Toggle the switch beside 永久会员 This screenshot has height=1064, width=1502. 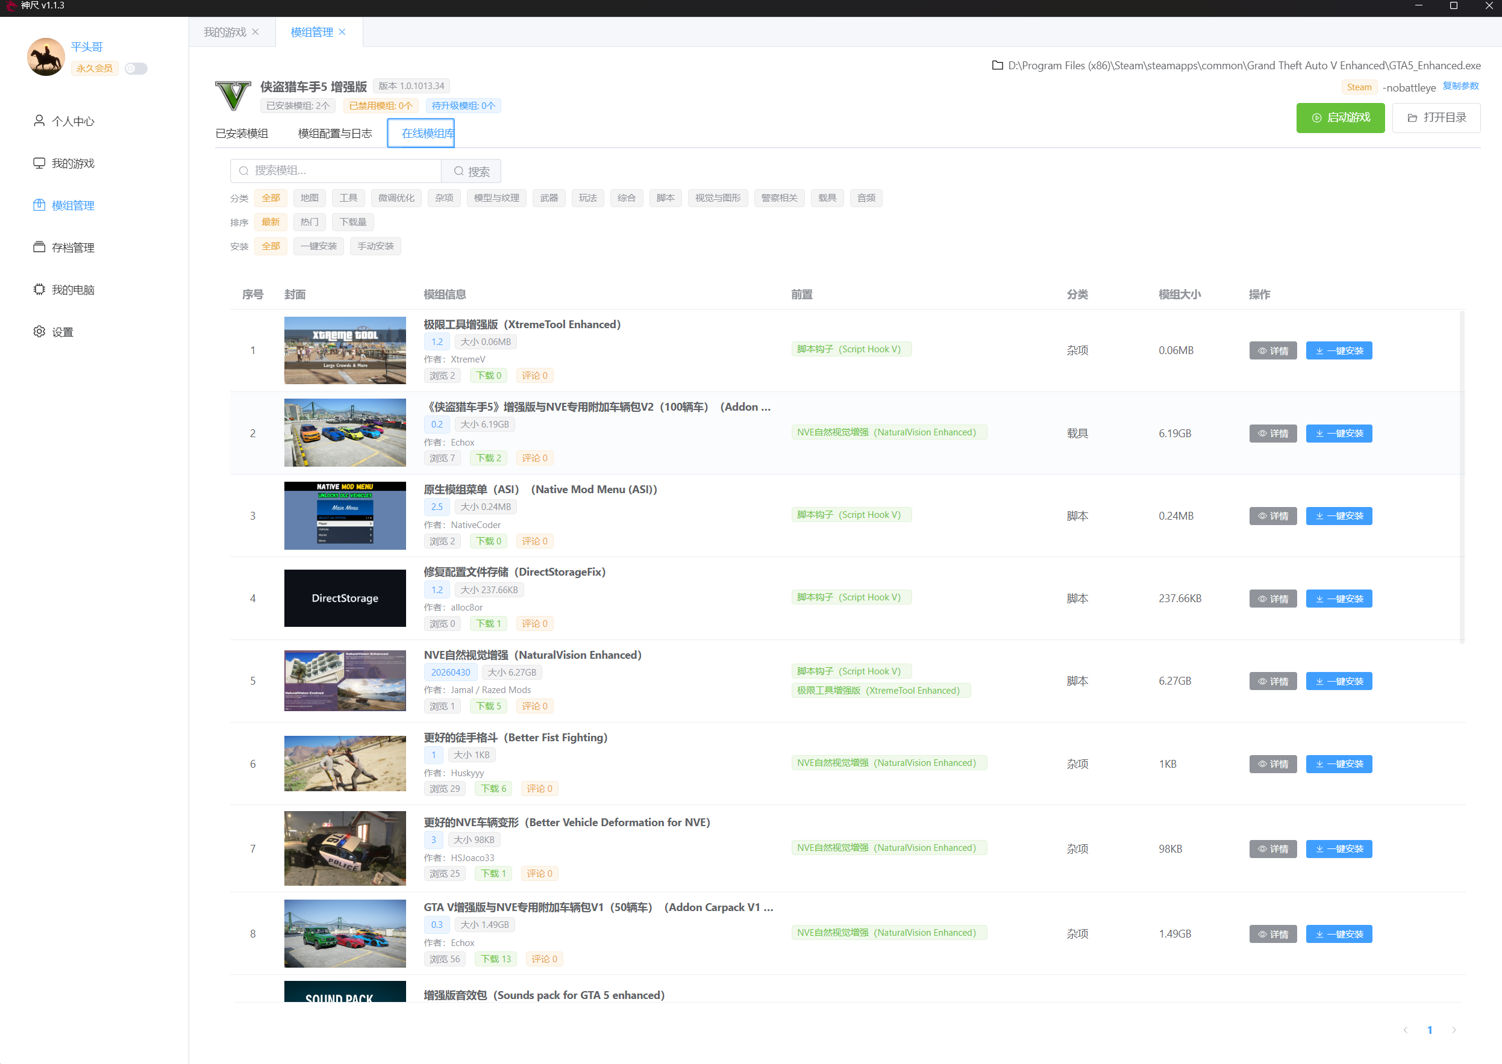(136, 68)
